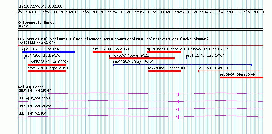The width and height of the screenshot is (272, 134).
Task: Open the CELF4|NM_001025088 gene label
Action: click(35, 106)
